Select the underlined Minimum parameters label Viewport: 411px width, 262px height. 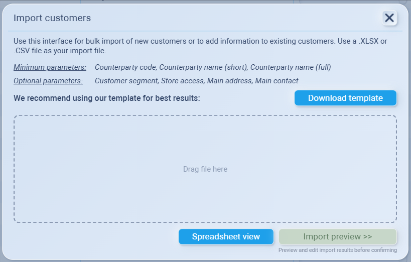pos(50,67)
